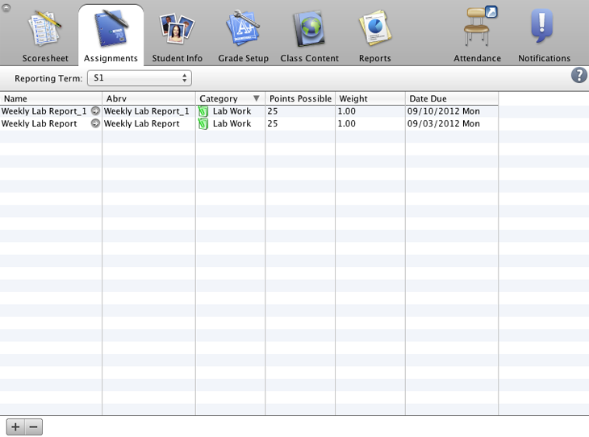This screenshot has height=437, width=589.
Task: Sort by the Name column header
Action: click(x=51, y=99)
